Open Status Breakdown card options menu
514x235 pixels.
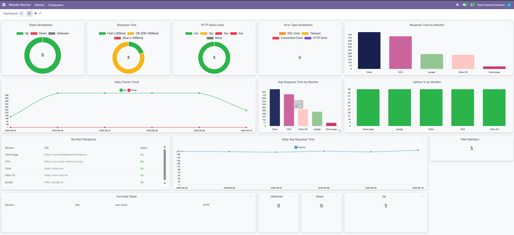[x=80, y=25]
